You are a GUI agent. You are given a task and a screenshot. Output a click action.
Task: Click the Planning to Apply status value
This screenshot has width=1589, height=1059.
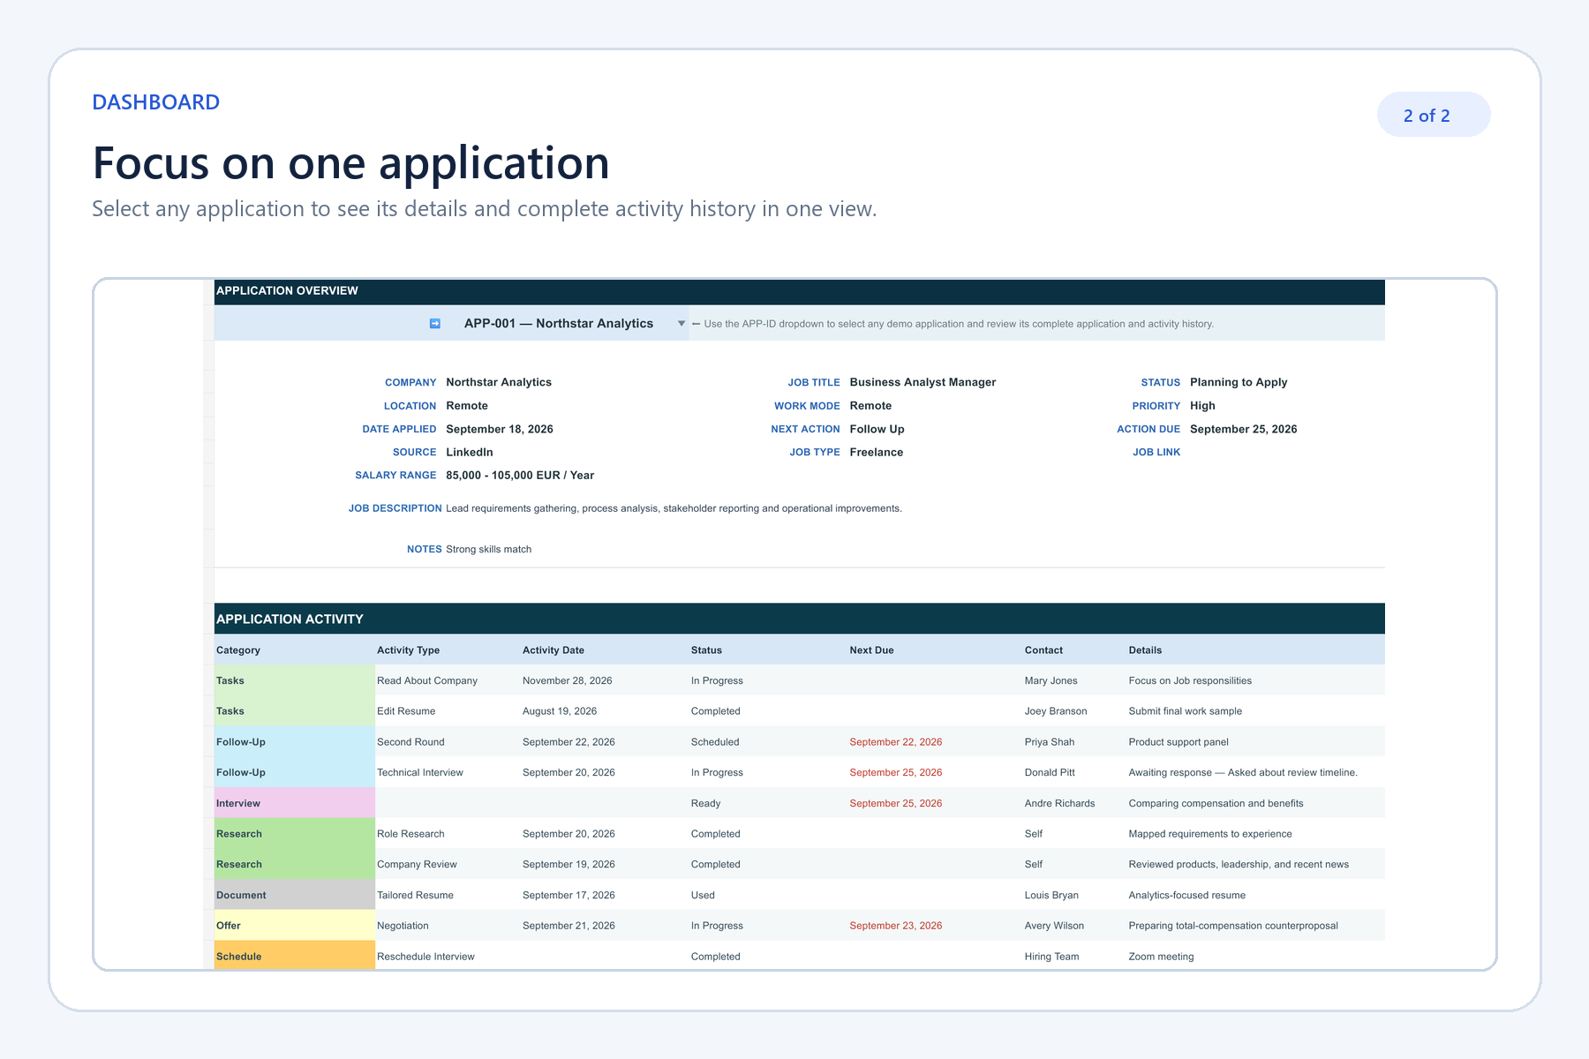tap(1239, 382)
